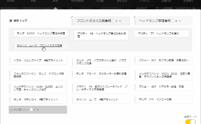This screenshot has width=201, height=124.
Task: Open ボルボ V70 パワステオイル漏れ entry
Action: click(x=100, y=62)
